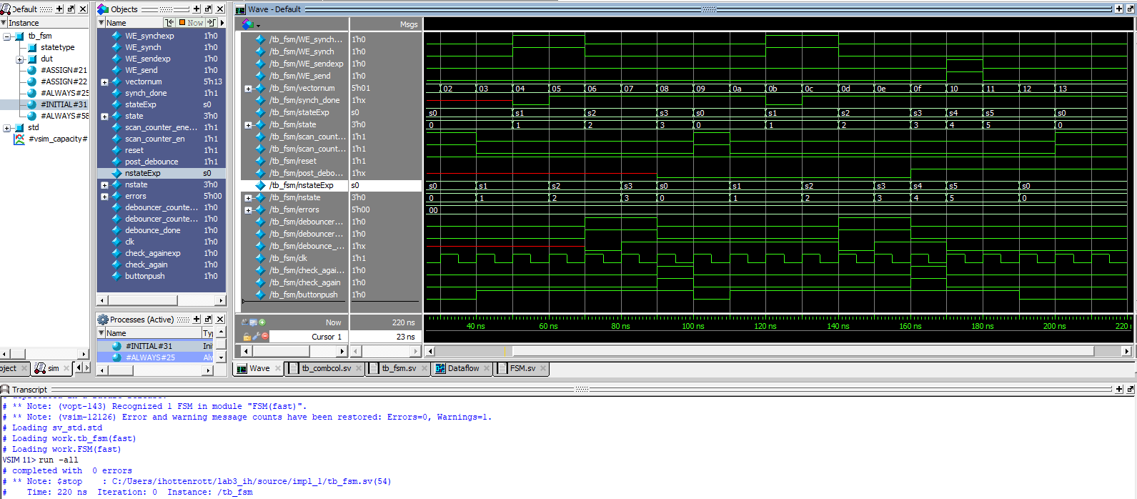Click the add cursor icon in Wave

pyautogui.click(x=262, y=322)
